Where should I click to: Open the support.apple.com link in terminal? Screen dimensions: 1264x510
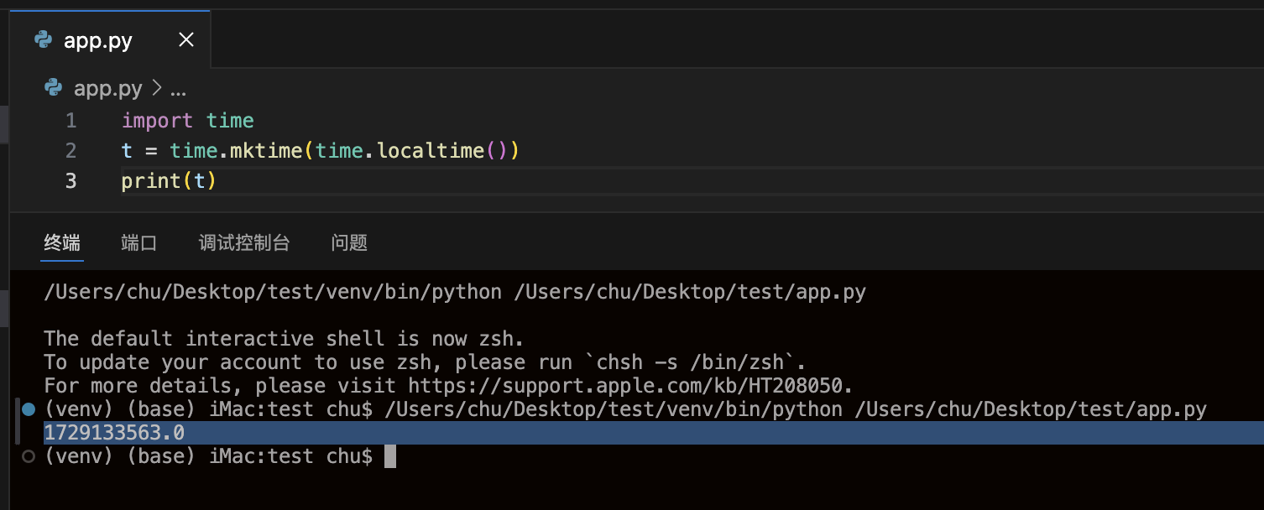(x=629, y=386)
